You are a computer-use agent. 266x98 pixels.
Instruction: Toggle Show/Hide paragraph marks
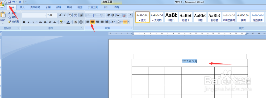pyautogui.click(x=130, y=15)
